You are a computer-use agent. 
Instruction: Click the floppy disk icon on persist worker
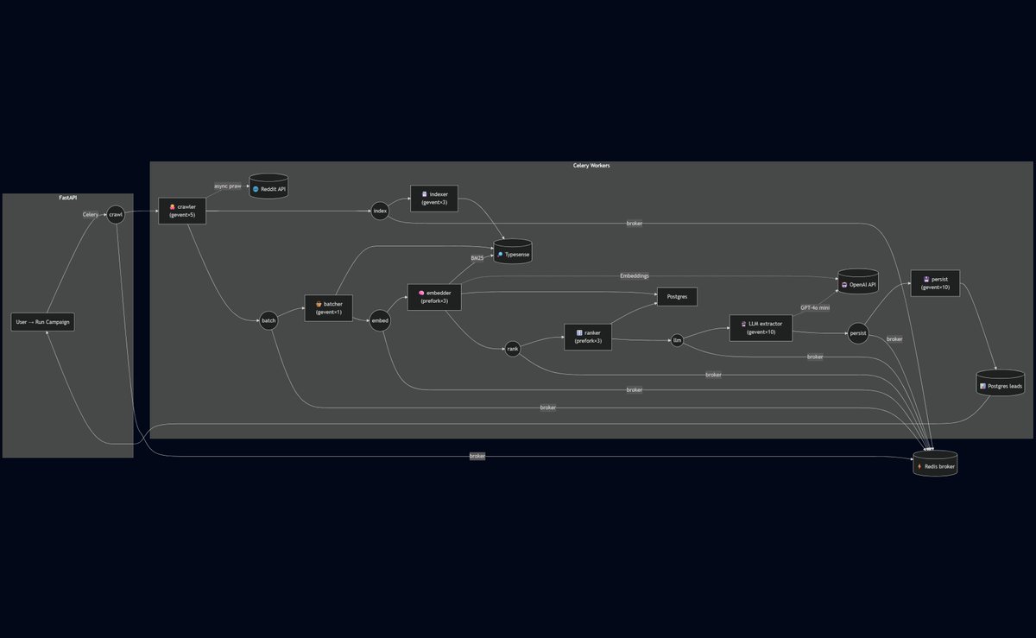click(x=926, y=279)
